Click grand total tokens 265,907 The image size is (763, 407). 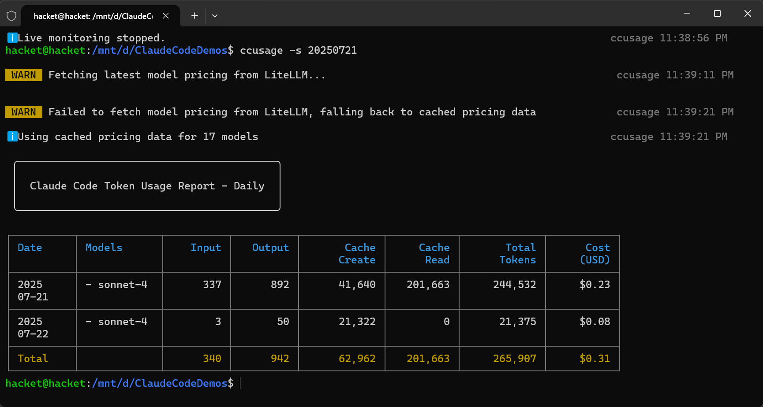(515, 359)
